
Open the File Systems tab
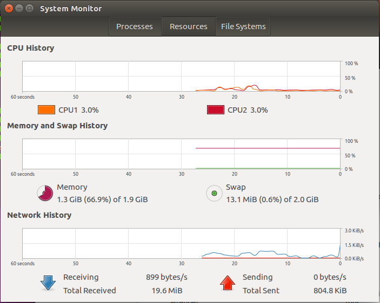click(x=243, y=26)
